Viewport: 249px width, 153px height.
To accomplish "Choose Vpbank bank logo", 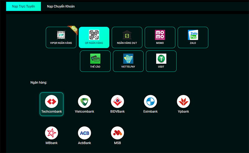I will [183, 101].
